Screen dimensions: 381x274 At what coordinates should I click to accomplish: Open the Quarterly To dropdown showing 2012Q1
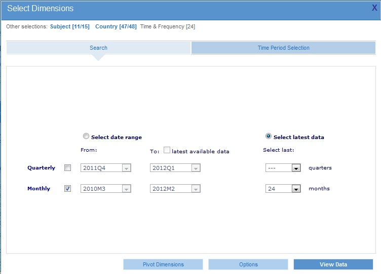click(175, 168)
